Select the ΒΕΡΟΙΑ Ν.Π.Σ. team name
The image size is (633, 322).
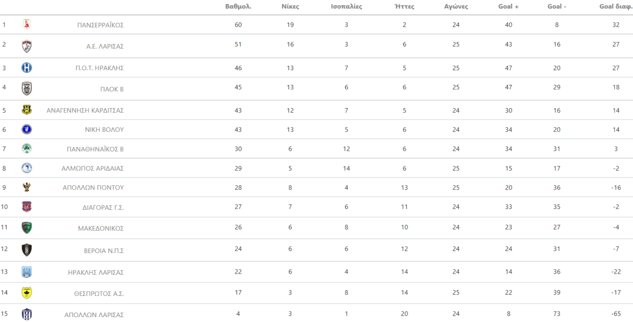104,250
